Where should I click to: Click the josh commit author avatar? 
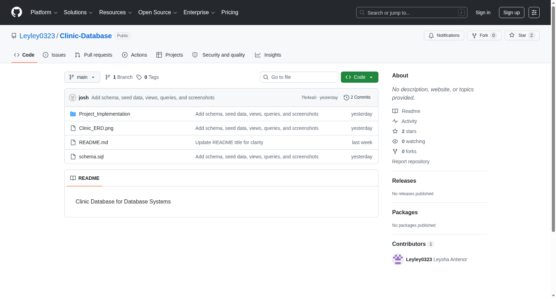coord(73,98)
